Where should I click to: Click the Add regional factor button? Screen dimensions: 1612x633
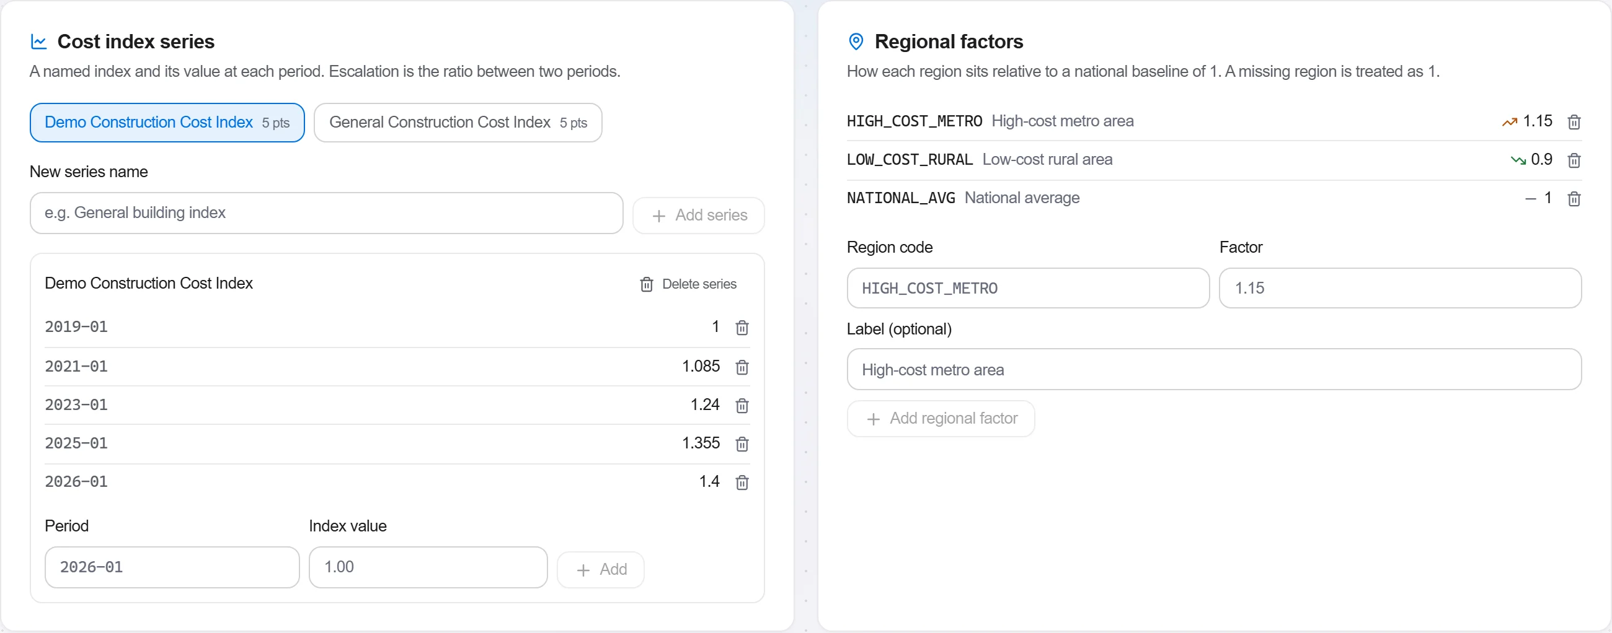tap(941, 419)
